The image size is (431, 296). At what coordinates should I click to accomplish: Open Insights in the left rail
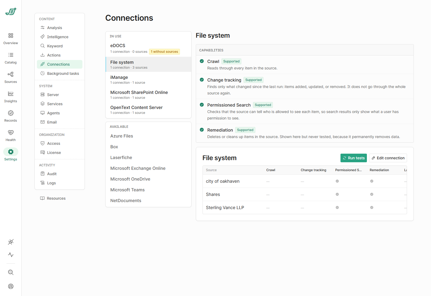(11, 97)
